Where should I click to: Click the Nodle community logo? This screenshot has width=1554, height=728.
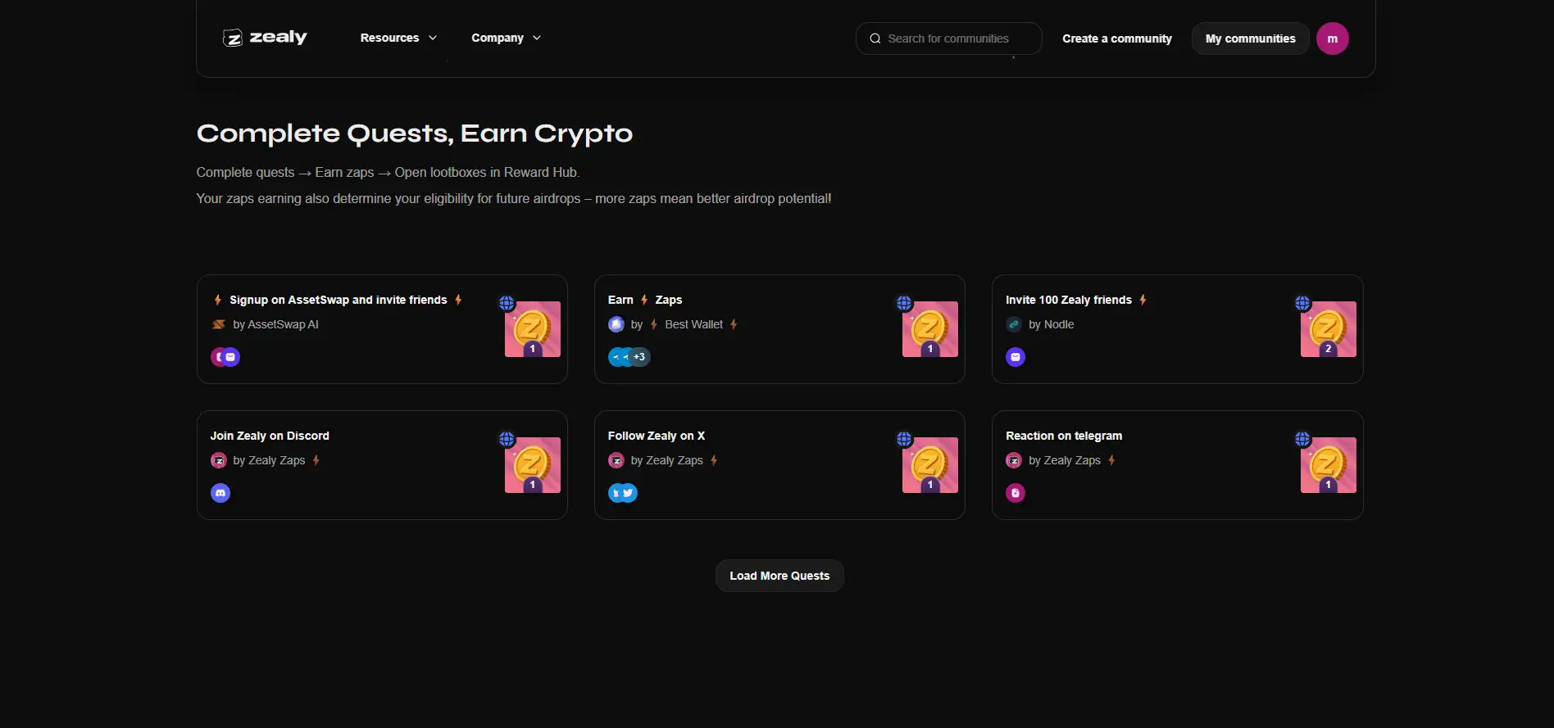1014,324
